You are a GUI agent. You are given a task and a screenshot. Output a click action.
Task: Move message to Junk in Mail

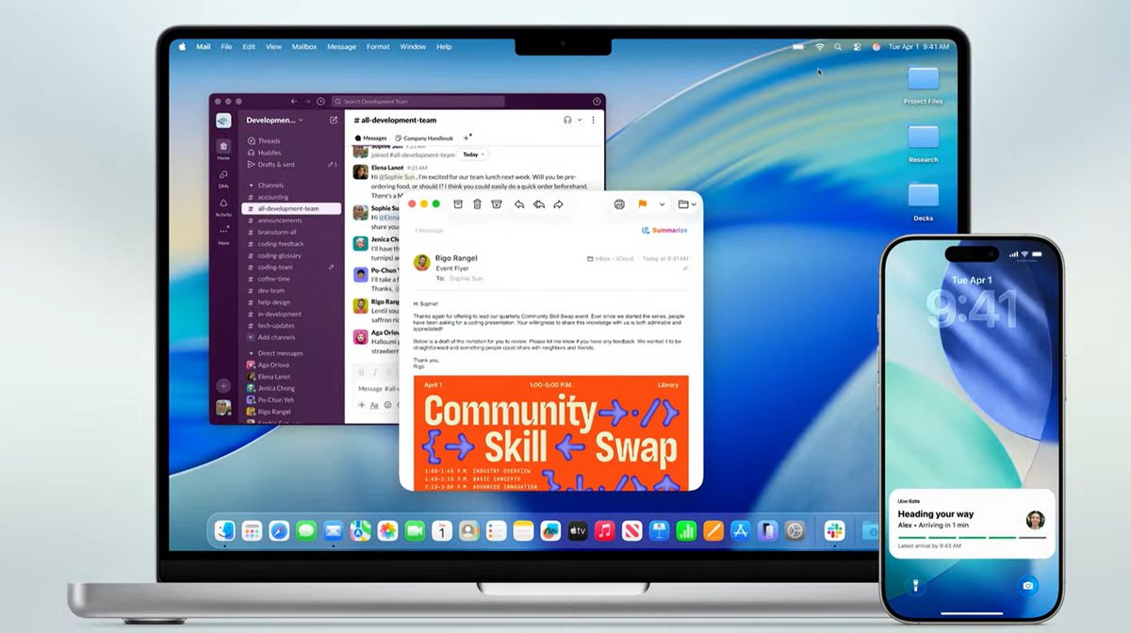click(x=497, y=203)
